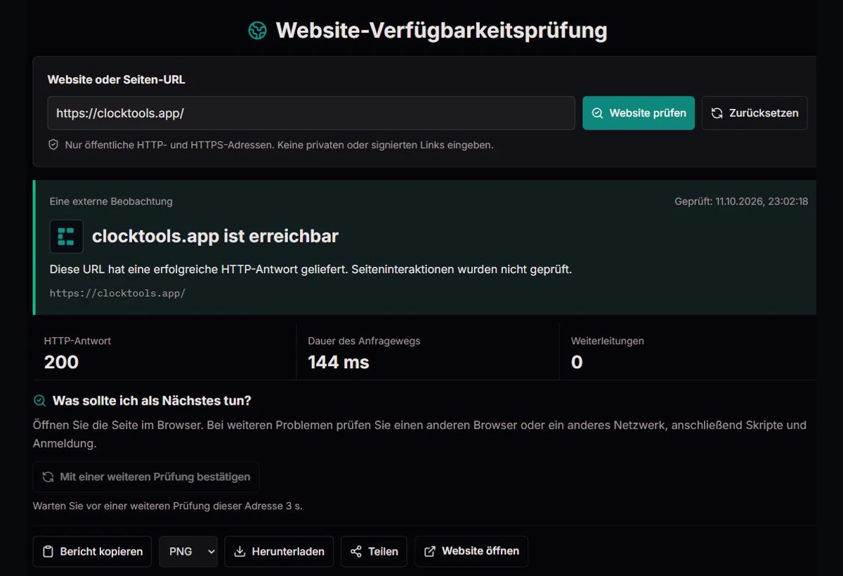Click the magnifier check icon in Website prüfen
The height and width of the screenshot is (576, 843).
(597, 113)
